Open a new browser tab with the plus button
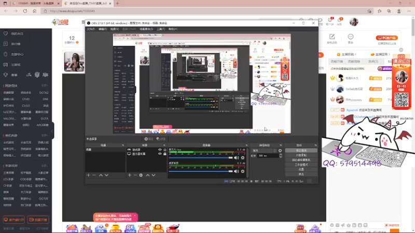Image resolution: width=415 pixels, height=233 pixels. [x=117, y=4]
